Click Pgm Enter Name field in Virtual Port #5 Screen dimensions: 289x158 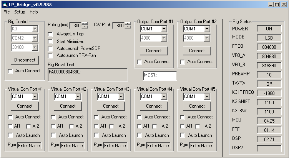[x=201, y=145]
